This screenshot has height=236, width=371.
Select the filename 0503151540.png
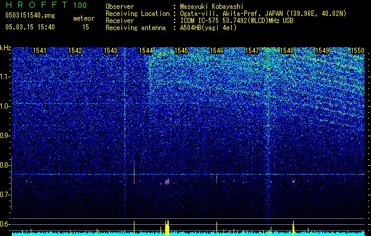pyautogui.click(x=30, y=15)
